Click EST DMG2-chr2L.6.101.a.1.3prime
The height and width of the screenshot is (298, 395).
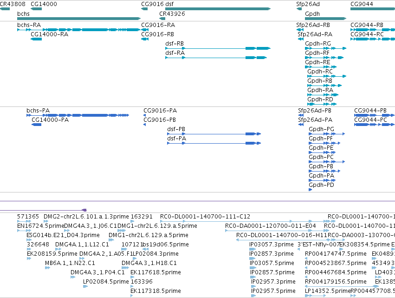[x=46, y=221]
